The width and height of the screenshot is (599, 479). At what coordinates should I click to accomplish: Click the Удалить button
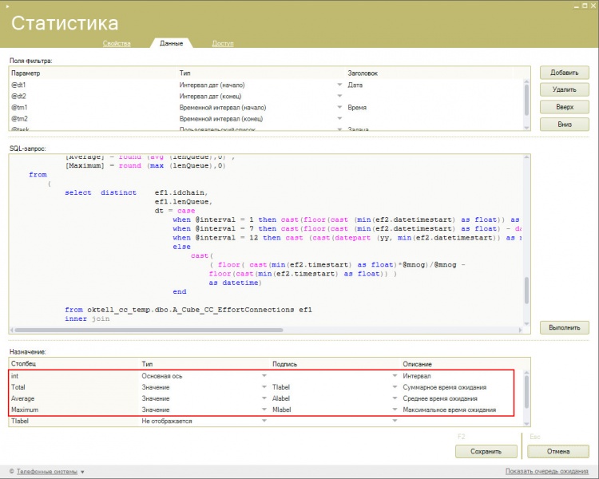564,89
